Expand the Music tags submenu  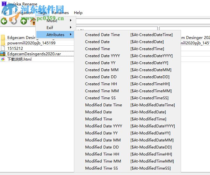point(55,21)
